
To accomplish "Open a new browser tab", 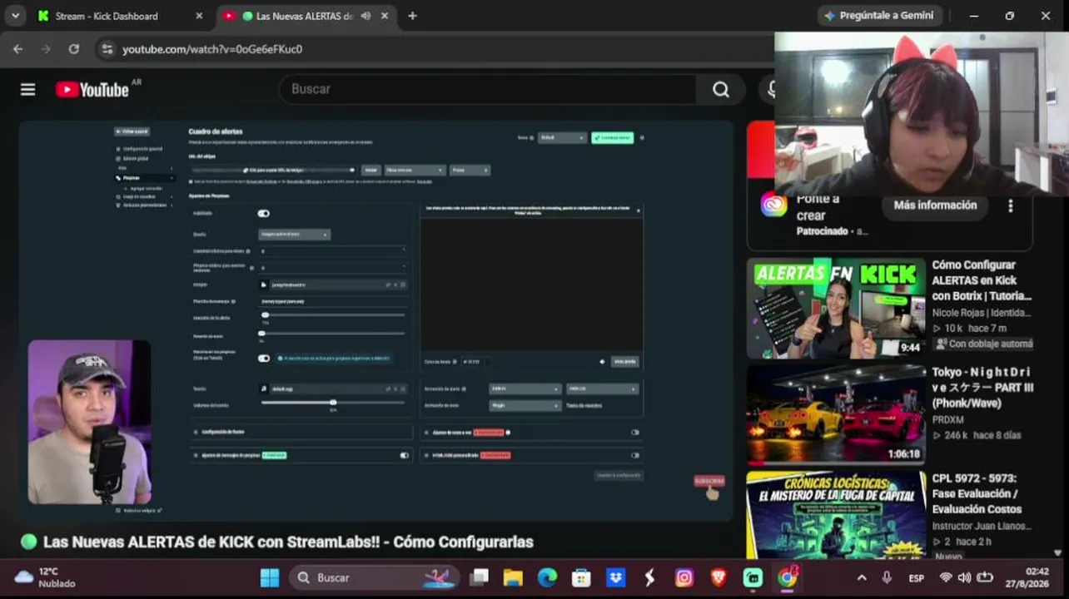I will pos(412,16).
